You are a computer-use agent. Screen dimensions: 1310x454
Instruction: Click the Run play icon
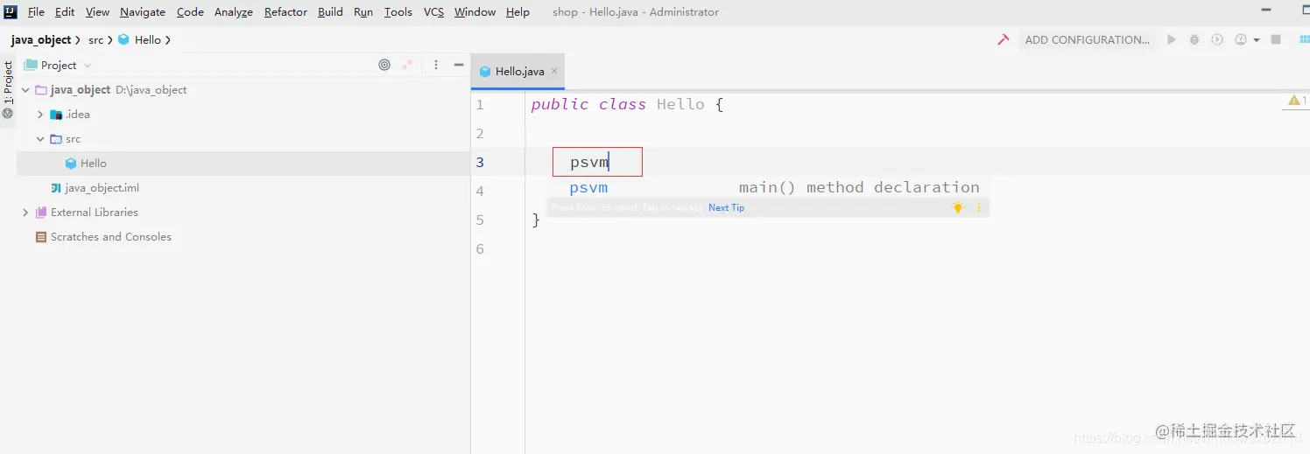click(x=1172, y=39)
